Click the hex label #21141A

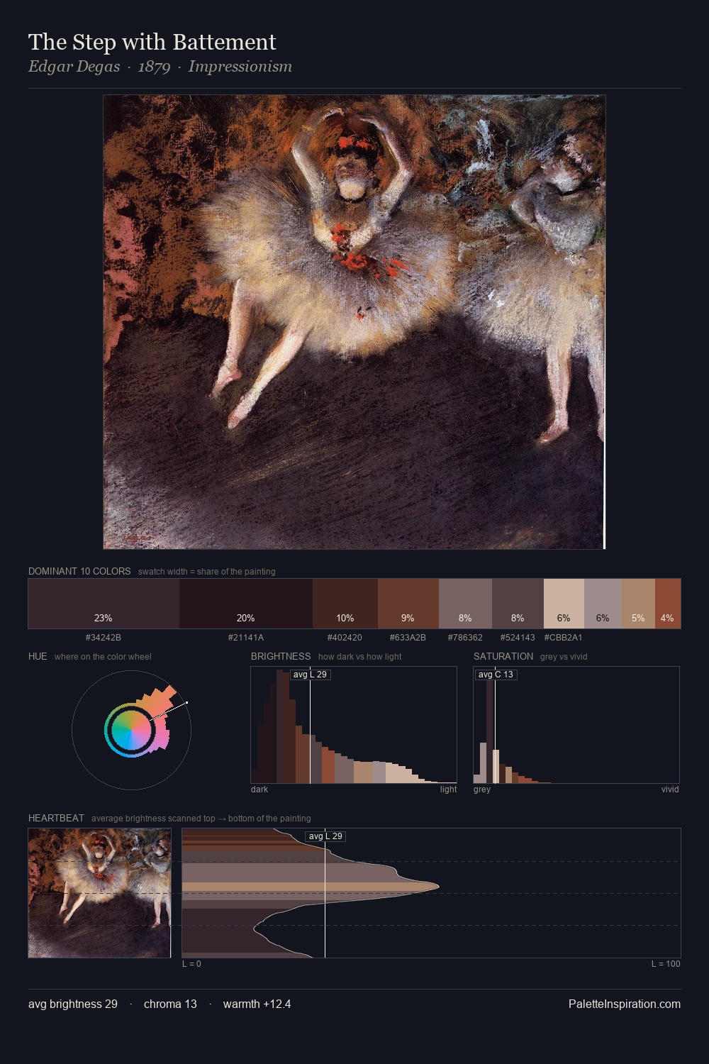click(246, 638)
